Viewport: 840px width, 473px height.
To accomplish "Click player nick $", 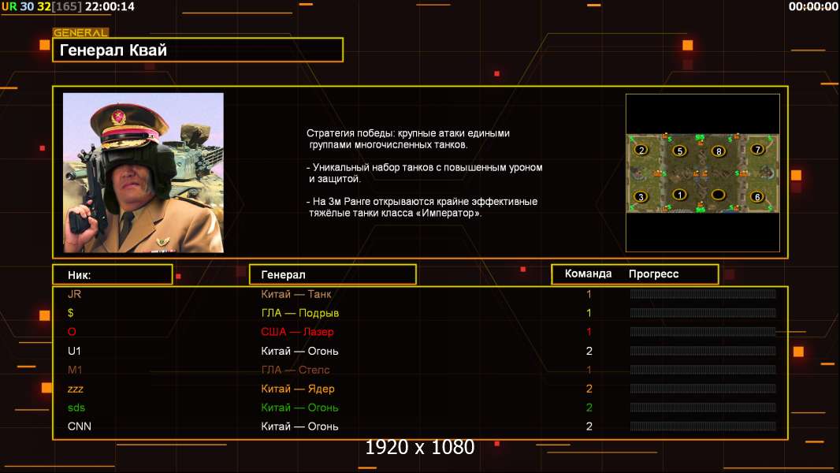I will (x=71, y=313).
